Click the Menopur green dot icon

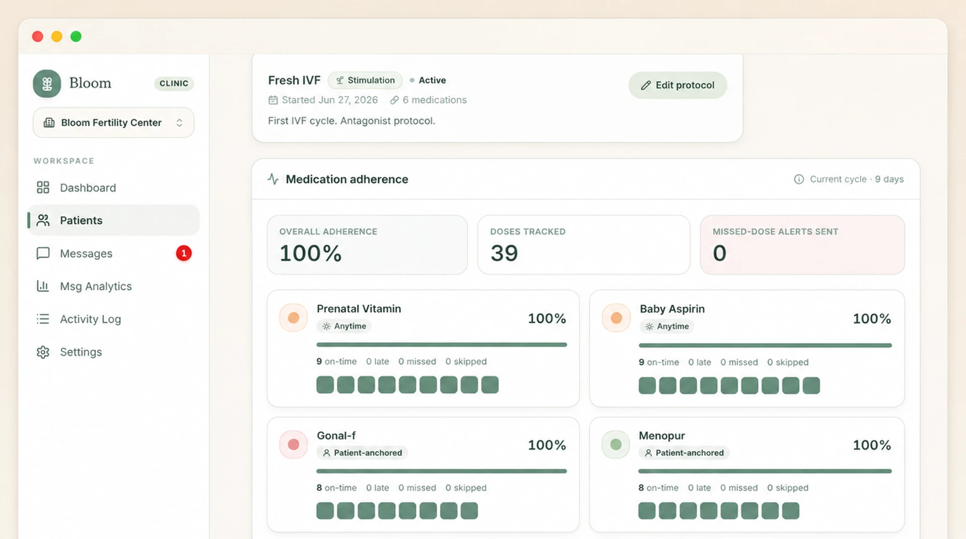tap(616, 444)
